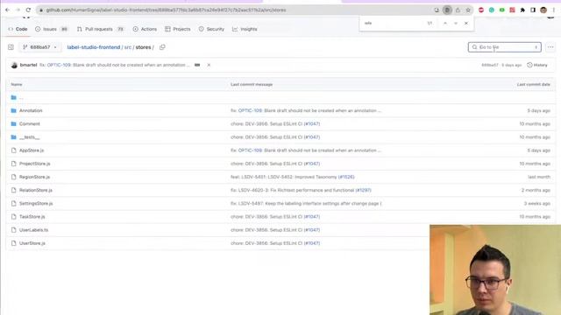Open the ProjectStore.js file
561x315 pixels.
35,164
